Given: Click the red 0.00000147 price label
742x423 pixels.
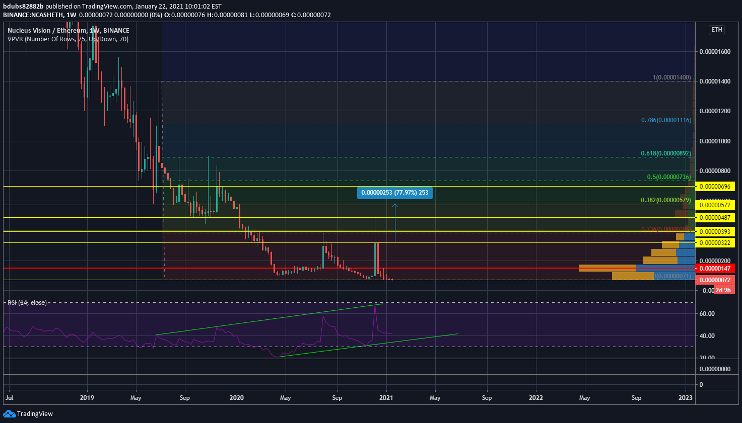Looking at the screenshot, I should 715,269.
